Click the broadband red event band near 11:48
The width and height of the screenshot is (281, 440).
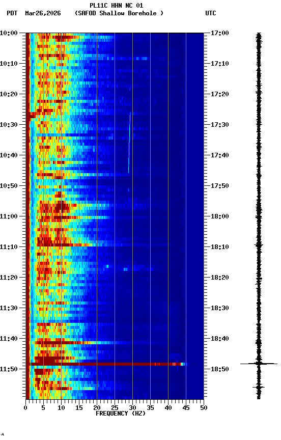[109, 364]
